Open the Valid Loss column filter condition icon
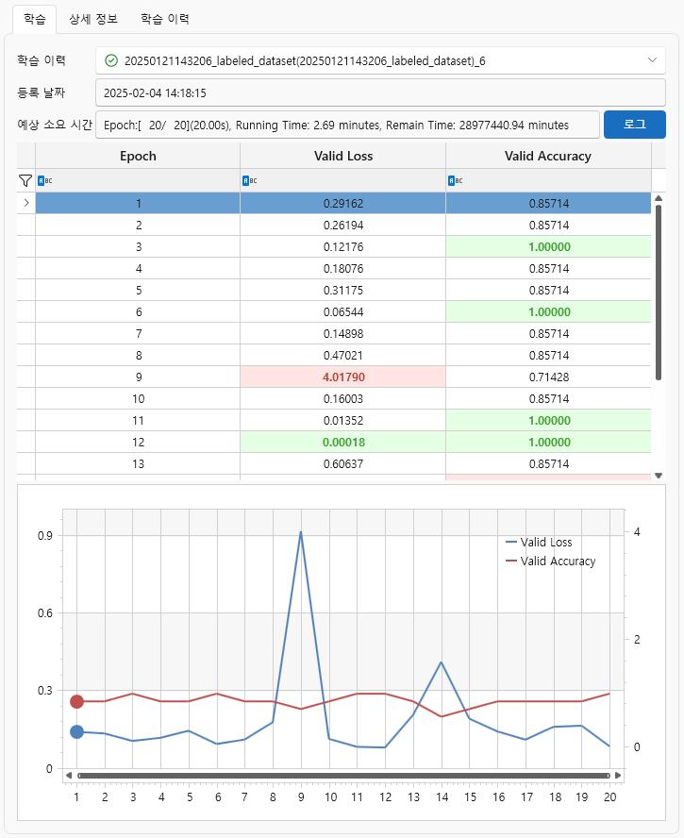The width and height of the screenshot is (684, 838). pos(248,180)
